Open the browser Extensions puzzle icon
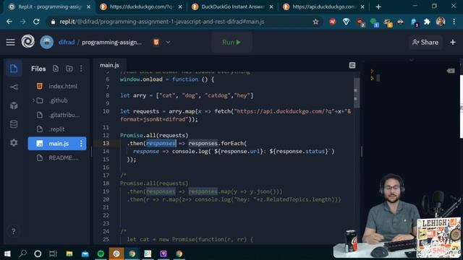The image size is (463, 260). (x=427, y=22)
